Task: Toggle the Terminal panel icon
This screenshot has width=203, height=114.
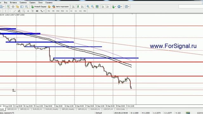Action: pyautogui.click(x=22, y=7)
